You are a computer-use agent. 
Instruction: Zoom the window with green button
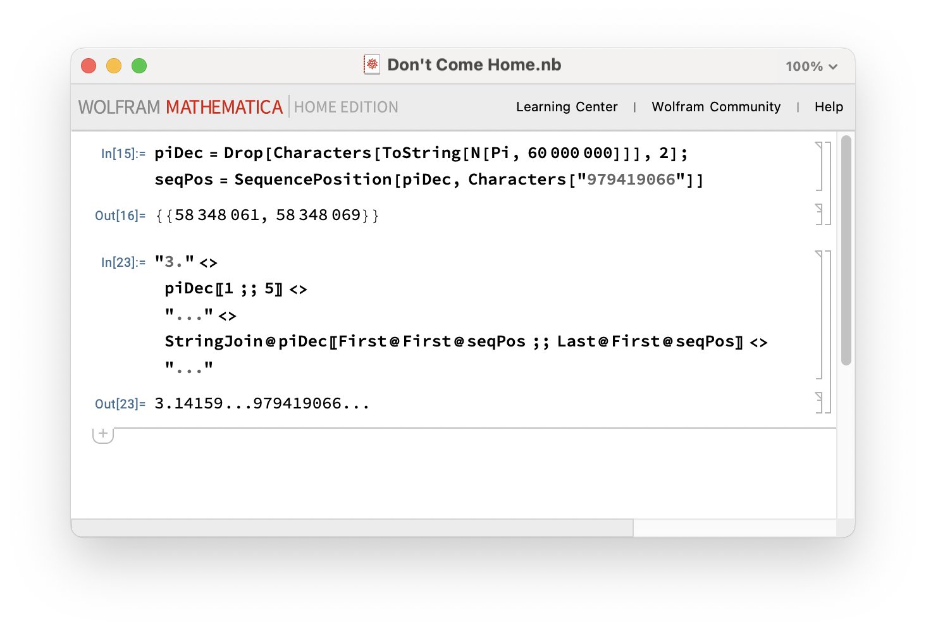pyautogui.click(x=139, y=66)
